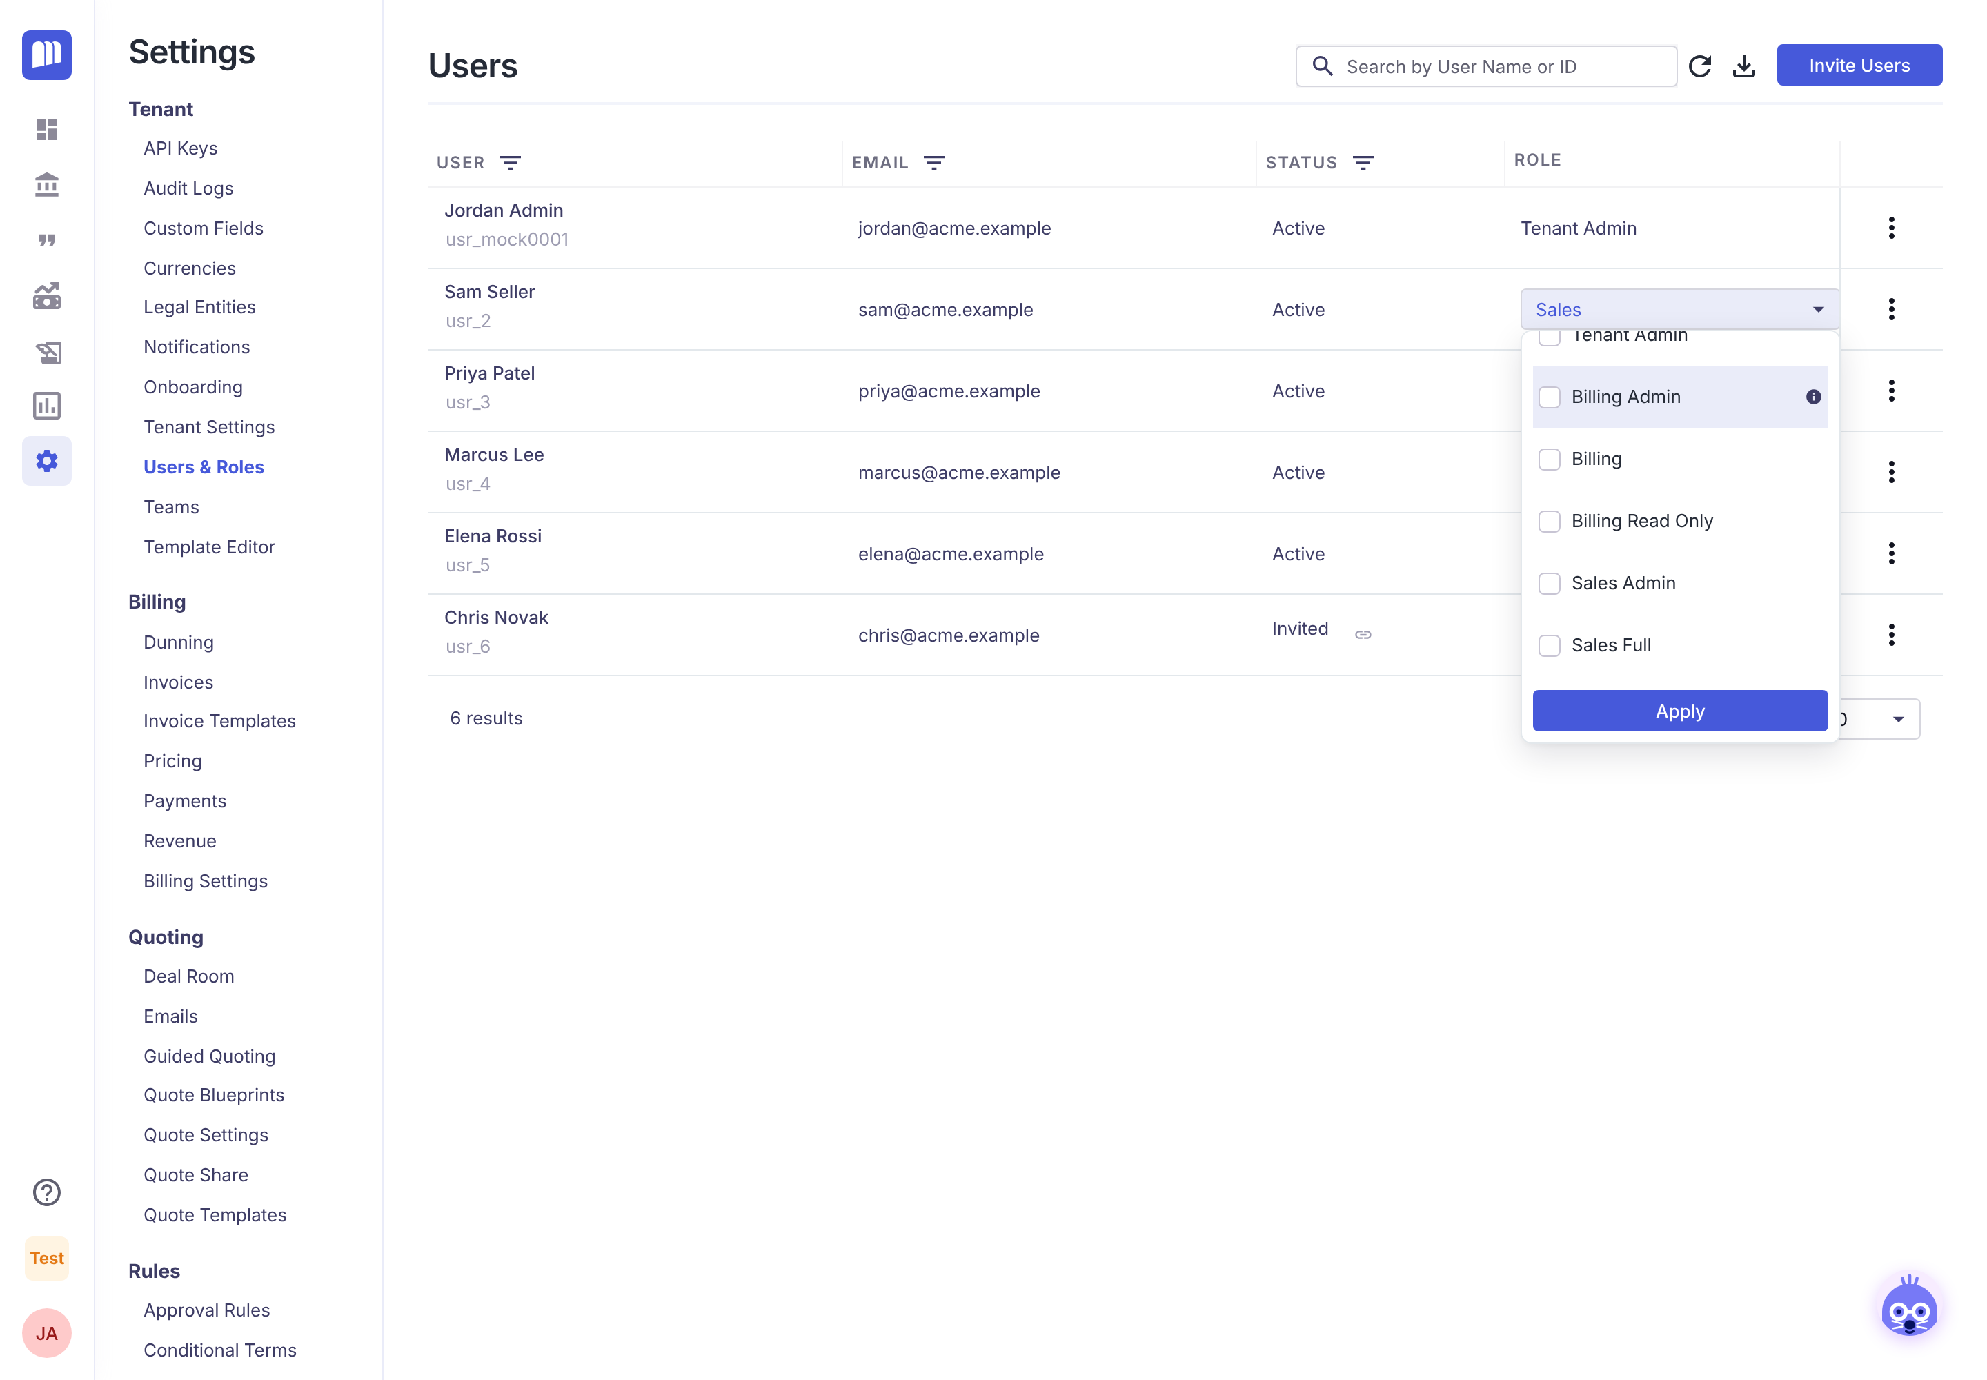
Task: Click the JA user avatar
Action: (x=47, y=1333)
